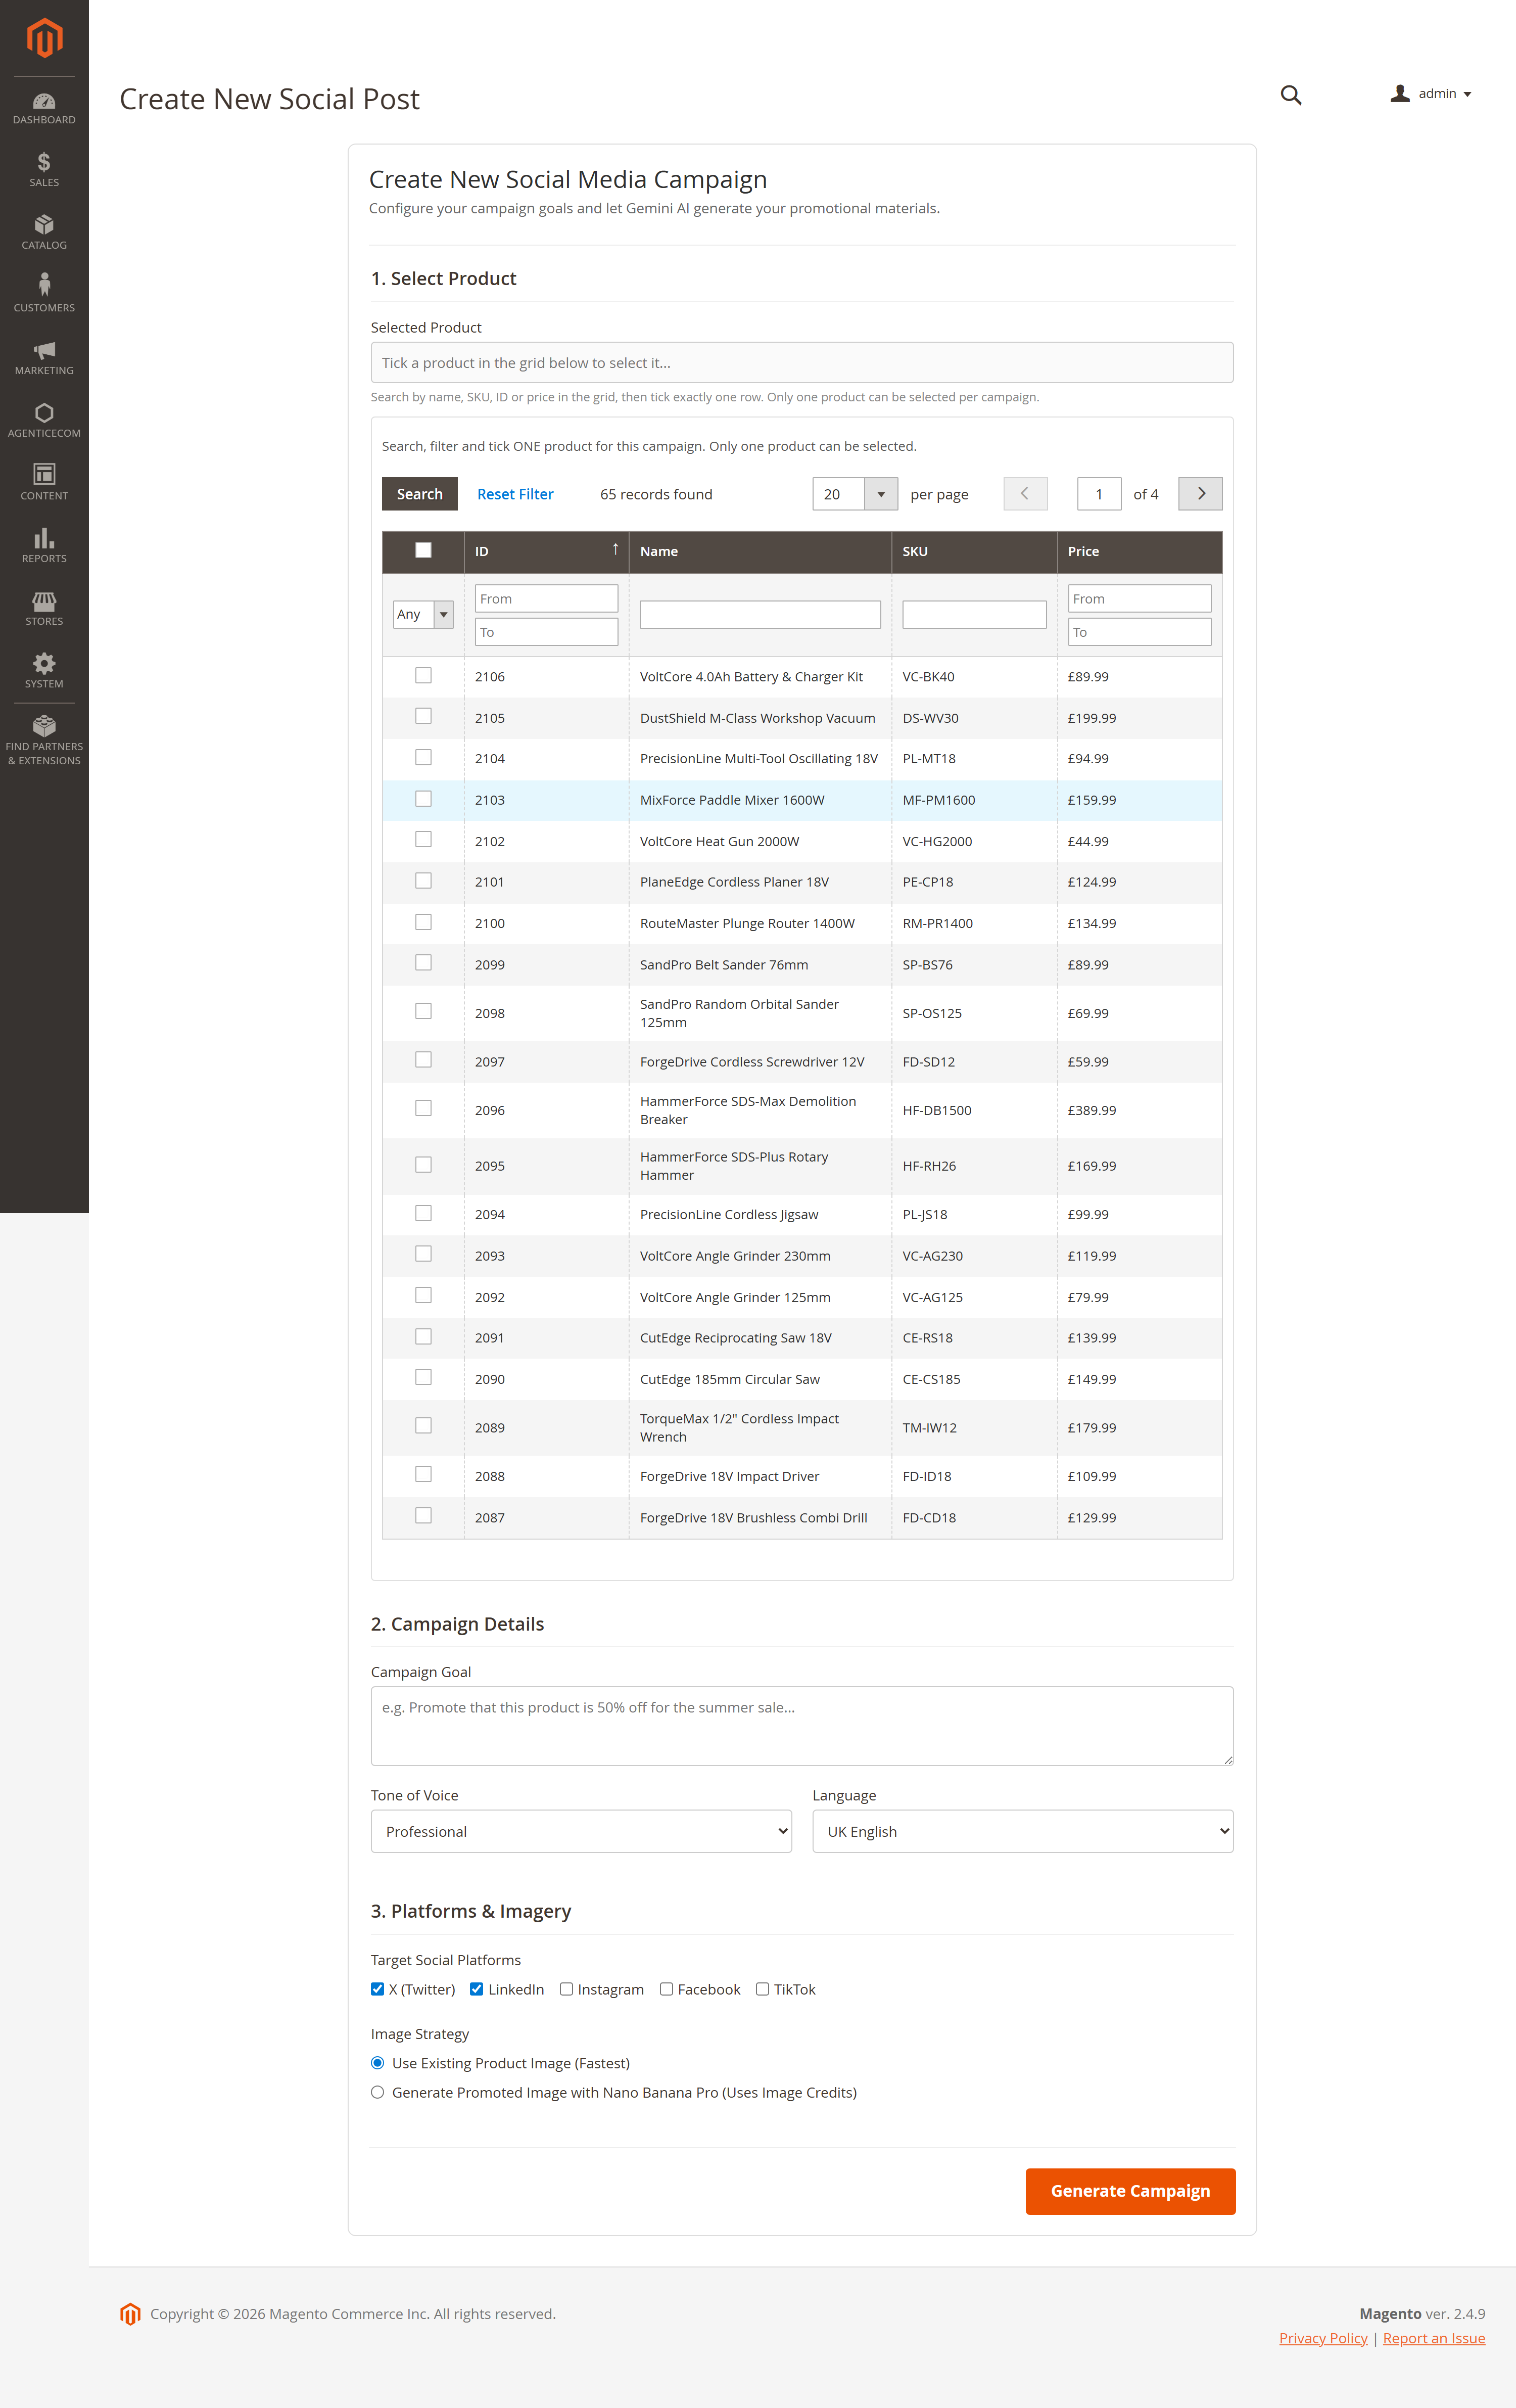Screen dimensions: 1516x2408
Task: Open the Tone of Voice dropdown
Action: click(x=581, y=1831)
